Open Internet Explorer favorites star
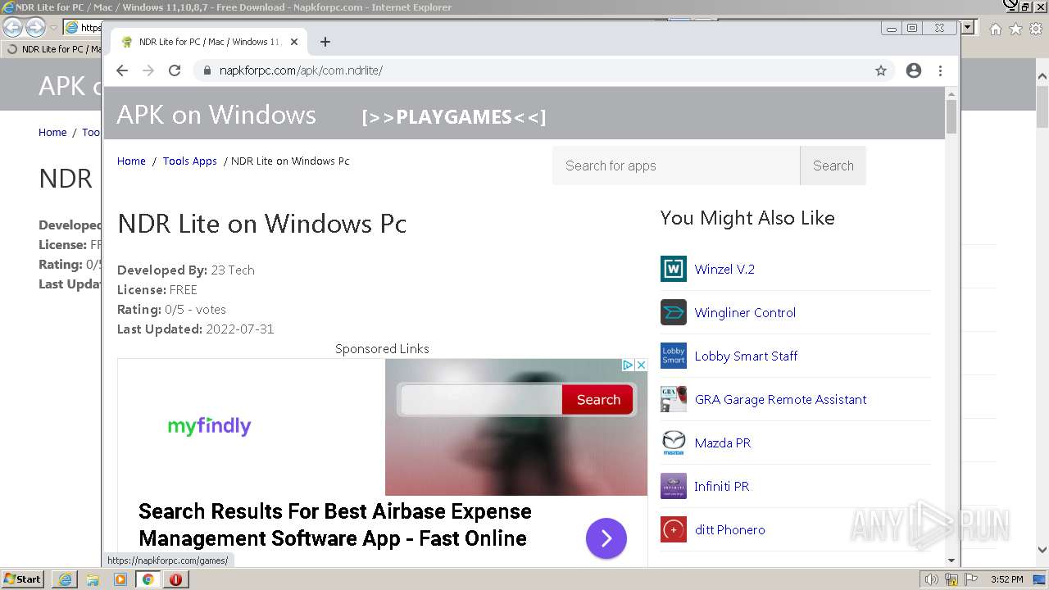The height and width of the screenshot is (590, 1049). click(1015, 29)
